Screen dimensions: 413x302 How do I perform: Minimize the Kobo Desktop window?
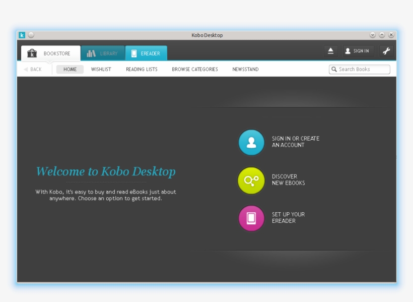tap(372, 35)
